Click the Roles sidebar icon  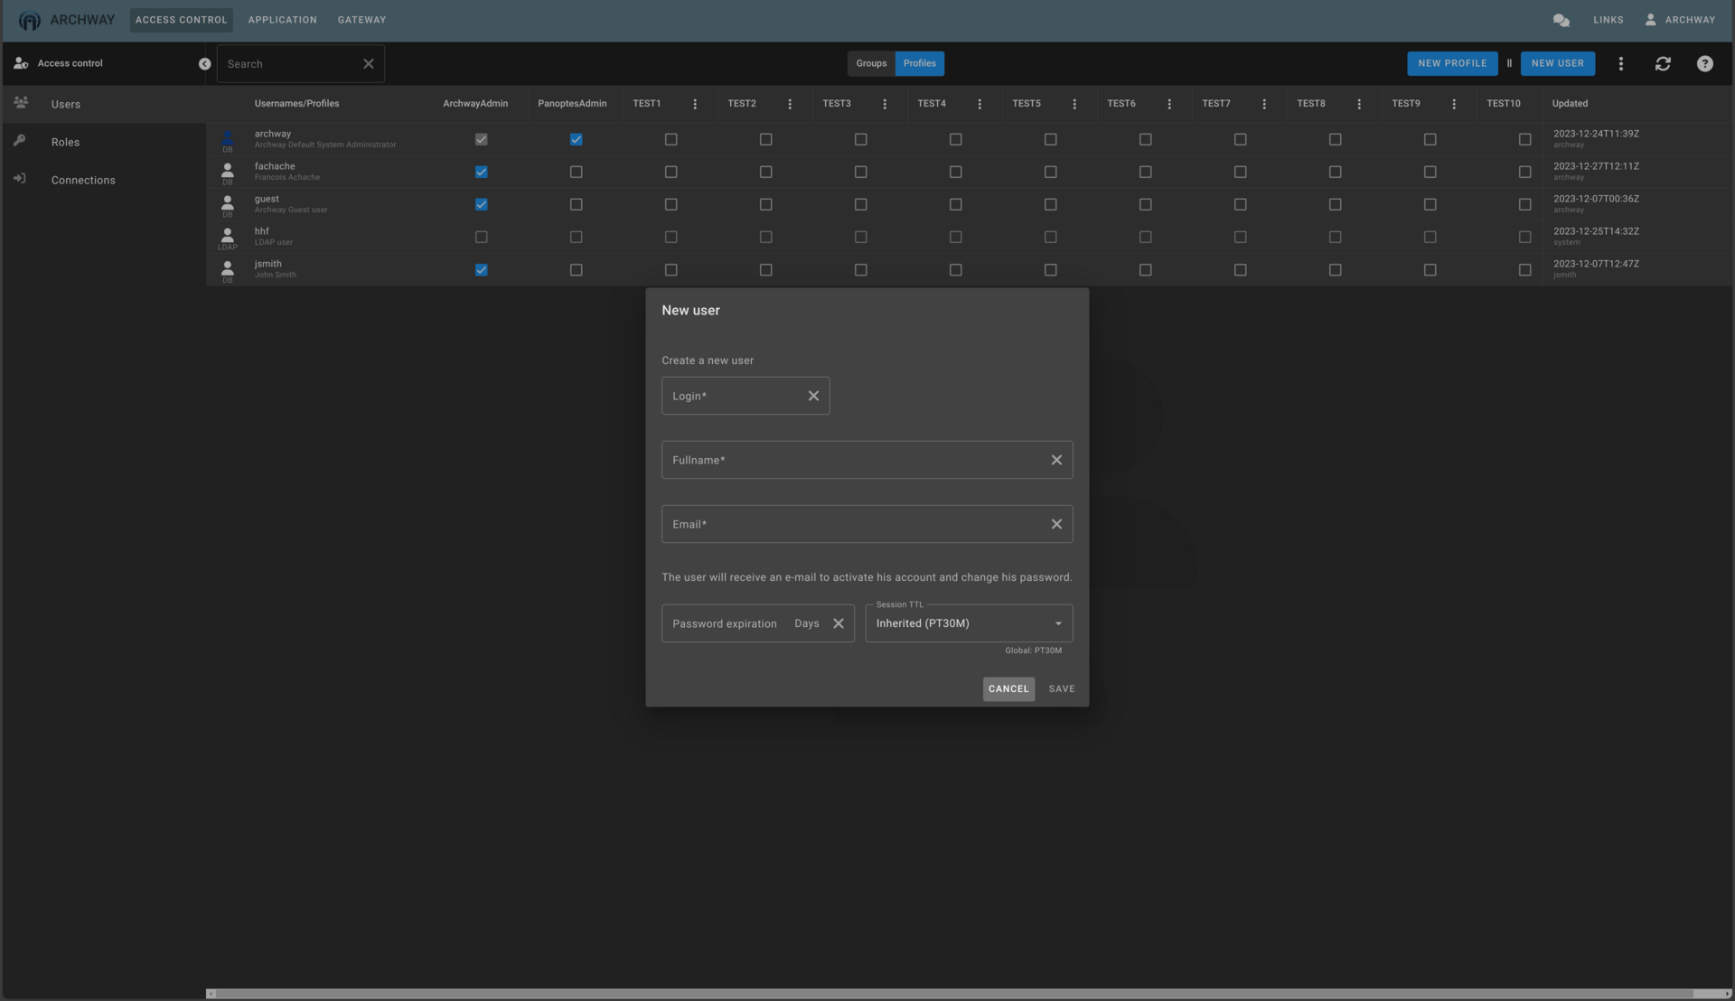click(19, 142)
